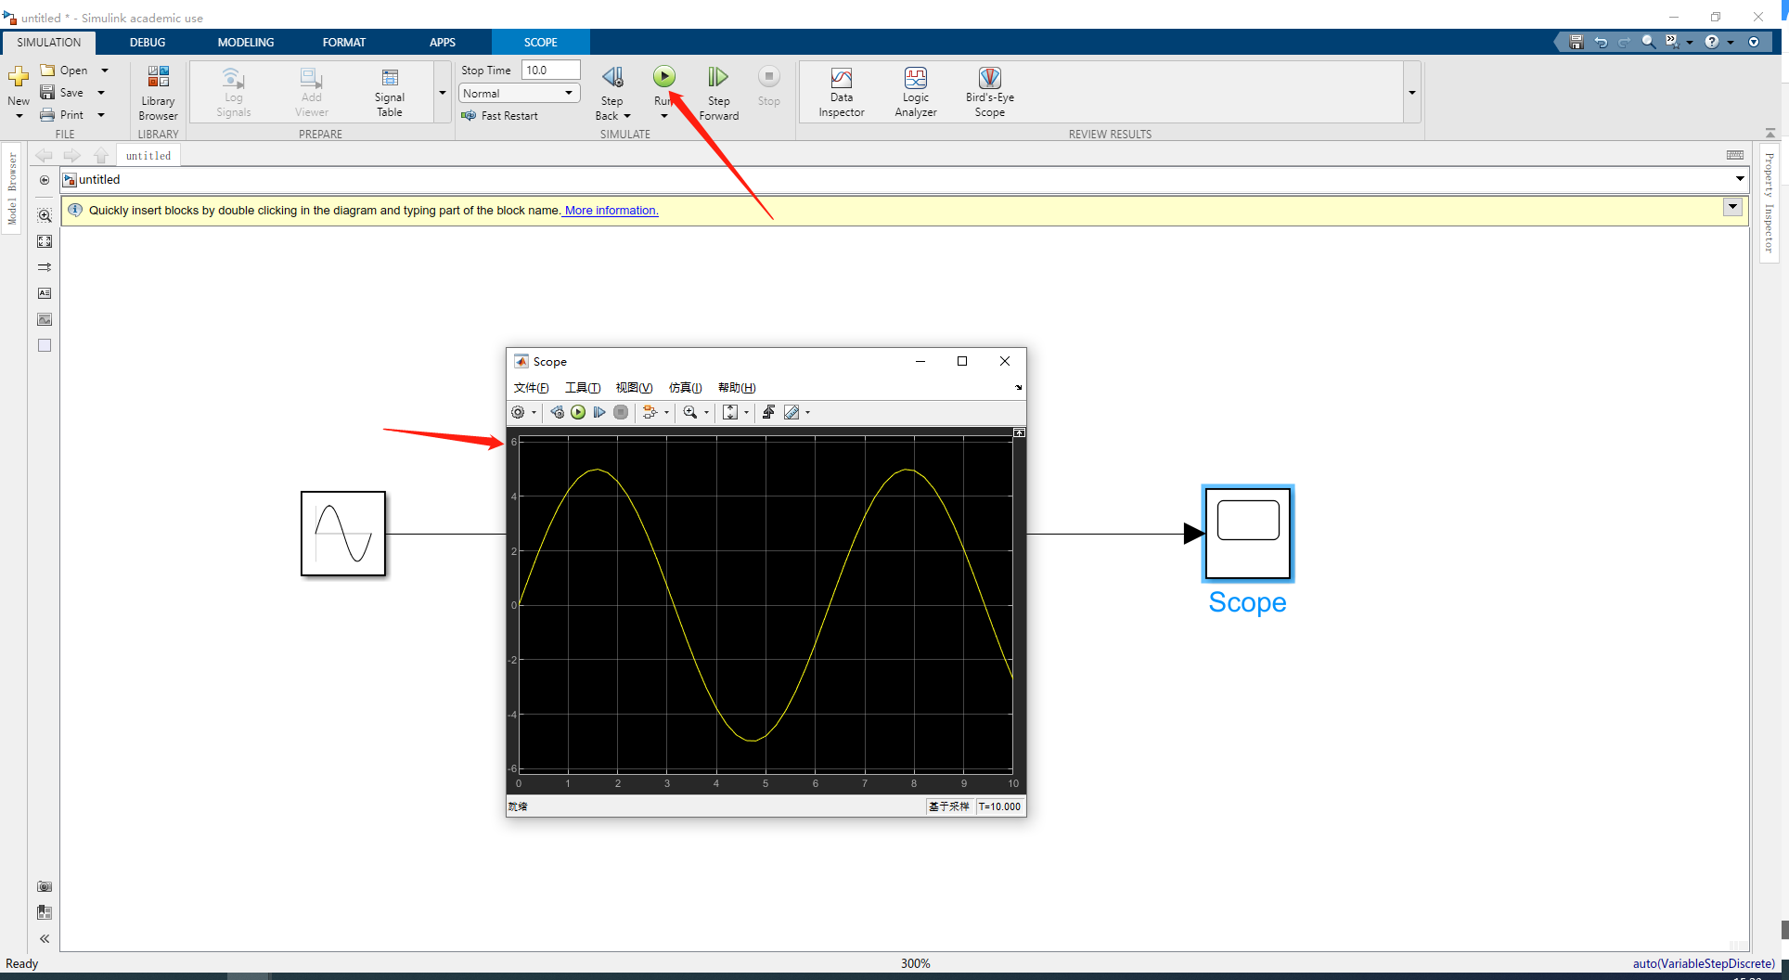
Task: Open the Bird's-Eye Scope
Action: (989, 91)
